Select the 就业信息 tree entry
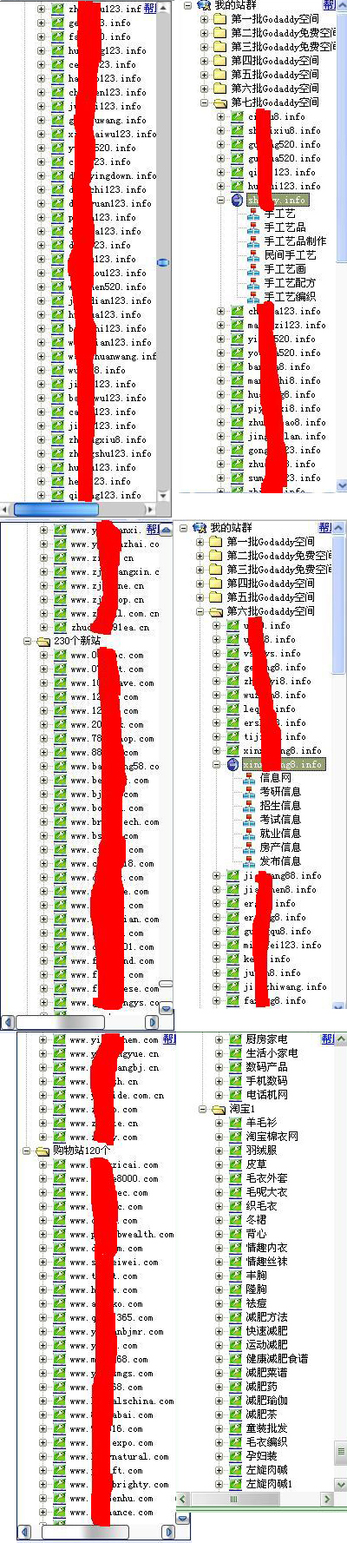347x1543 pixels. tap(280, 834)
